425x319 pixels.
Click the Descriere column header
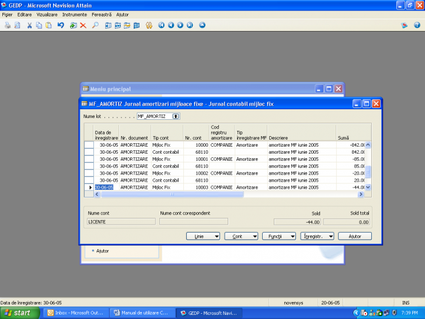point(302,133)
